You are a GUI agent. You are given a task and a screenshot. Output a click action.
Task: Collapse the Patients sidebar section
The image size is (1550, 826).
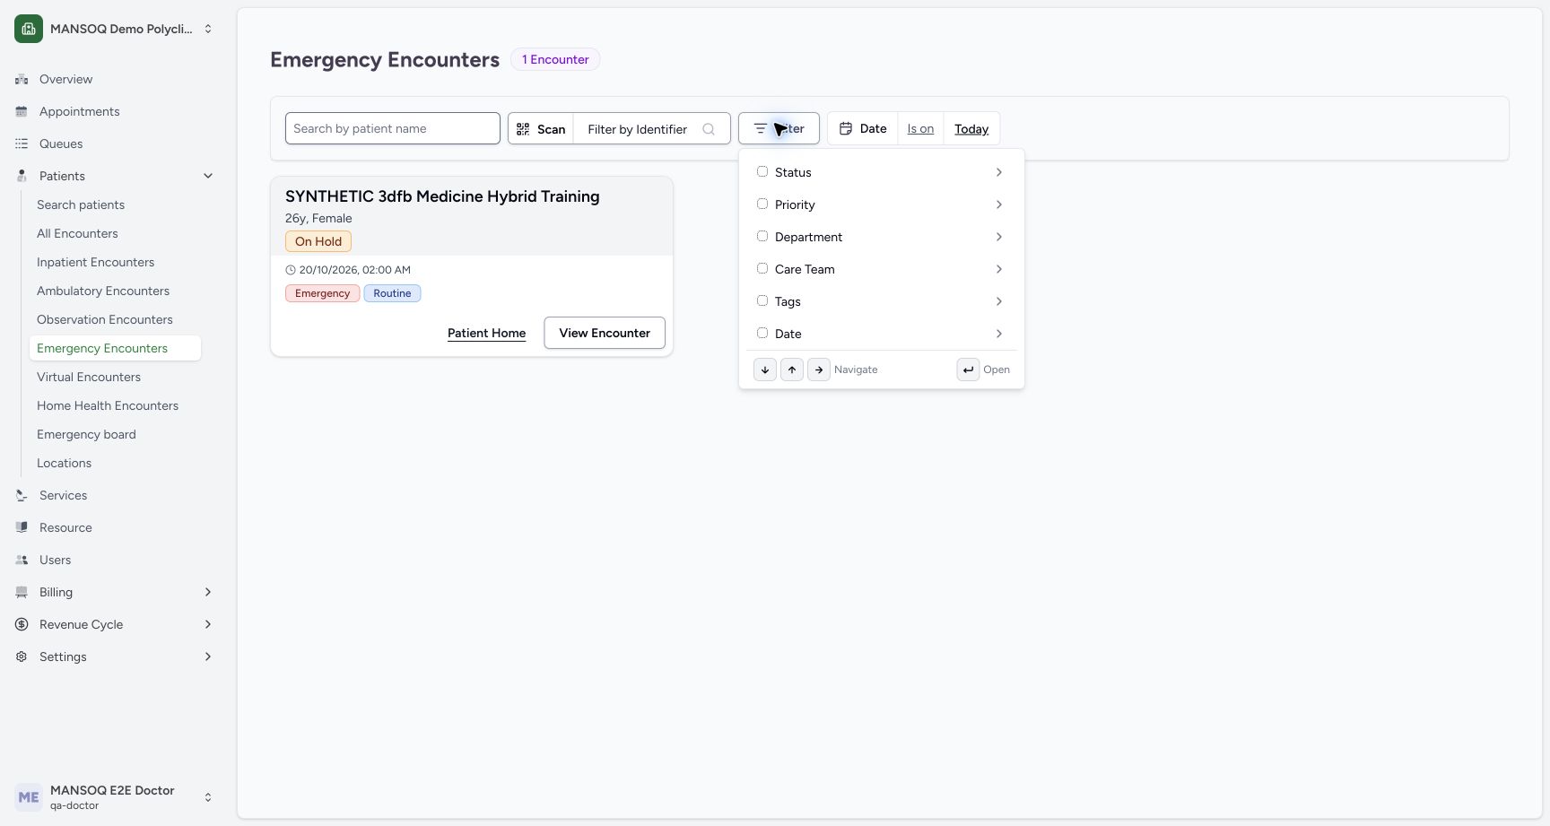[207, 176]
